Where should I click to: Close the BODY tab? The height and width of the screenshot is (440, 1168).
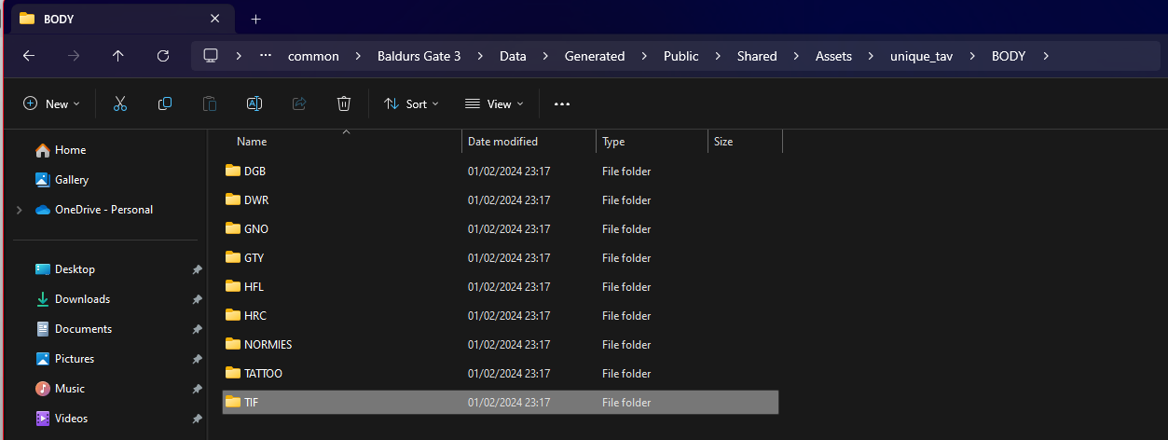pyautogui.click(x=215, y=19)
